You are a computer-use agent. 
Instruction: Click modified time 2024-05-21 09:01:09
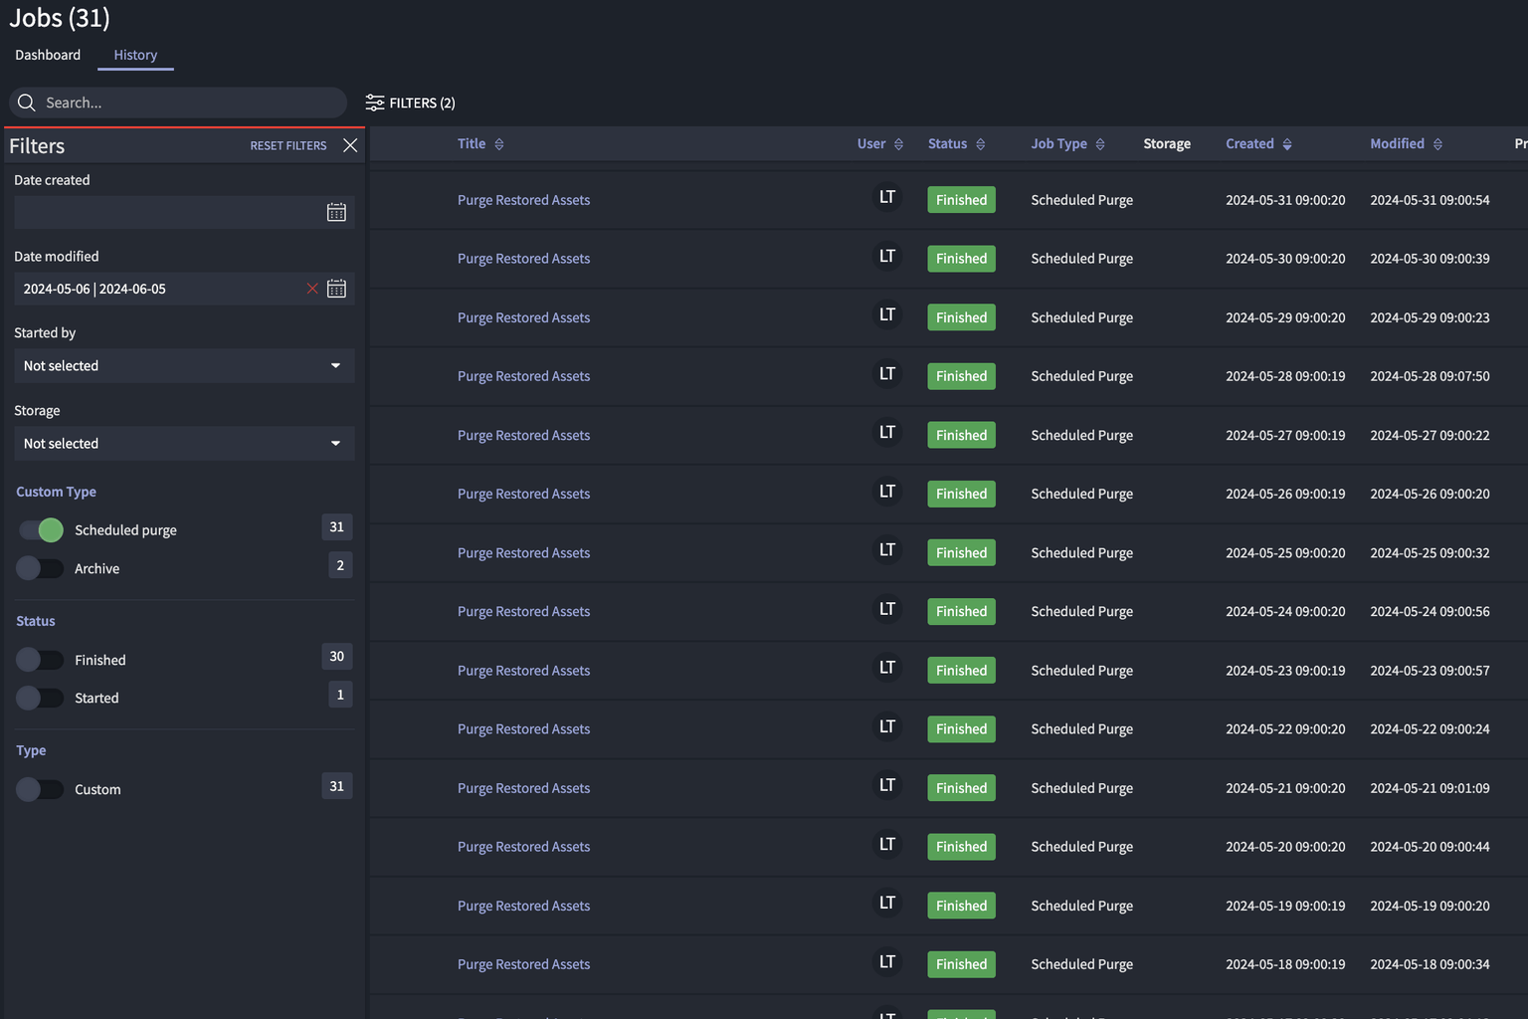(x=1430, y=788)
